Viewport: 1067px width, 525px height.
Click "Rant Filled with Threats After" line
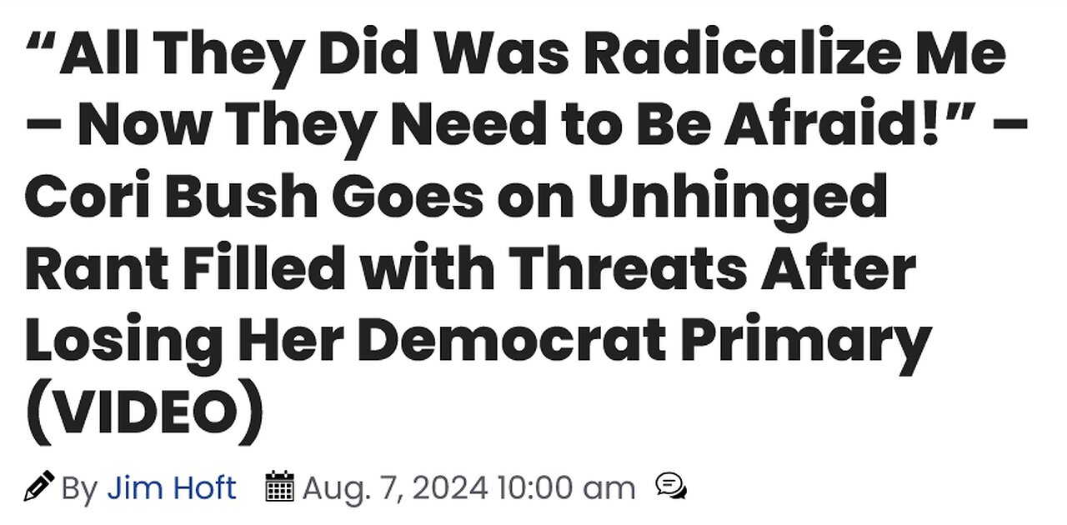471,270
